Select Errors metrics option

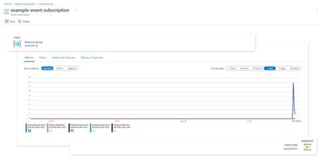[x=60, y=68]
